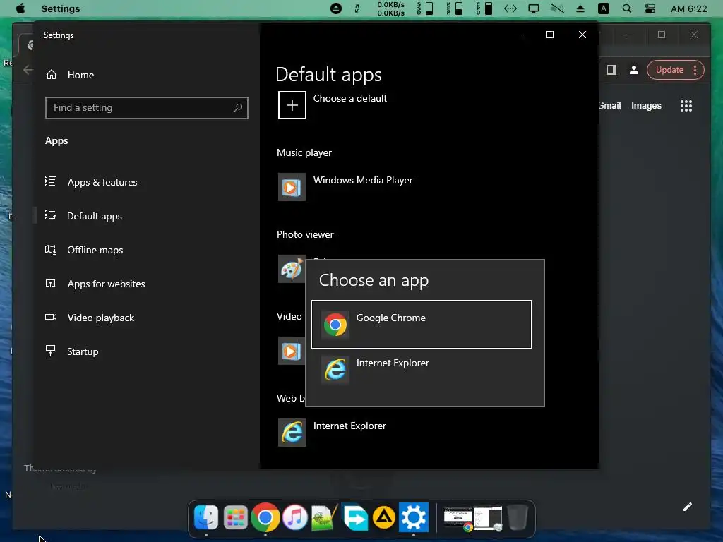Click customize pencil icon in Chrome window
Image resolution: width=723 pixels, height=542 pixels.
point(688,507)
